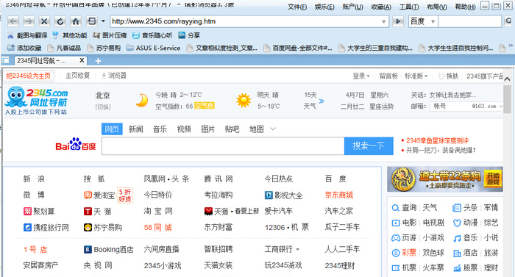Reload the page with the refresh icon
The width and height of the screenshot is (515, 277).
pos(60,21)
